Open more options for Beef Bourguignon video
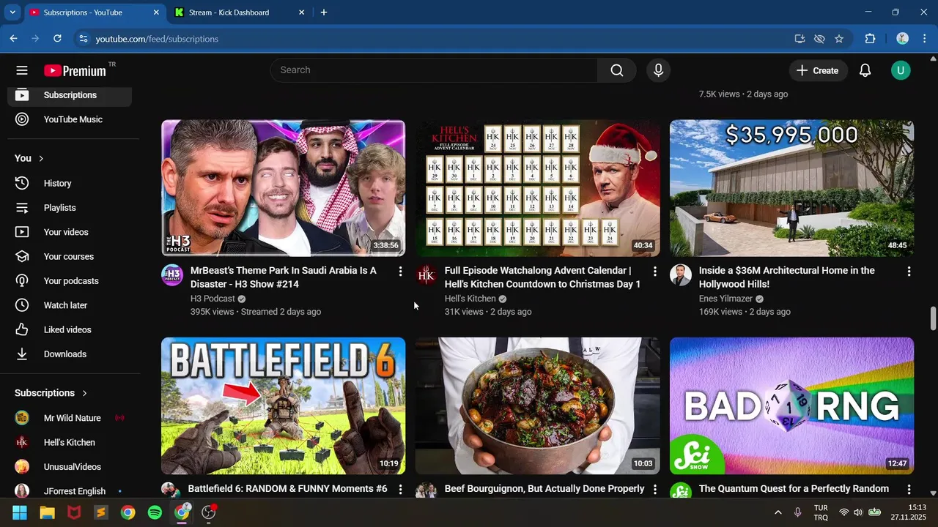 pos(654,489)
